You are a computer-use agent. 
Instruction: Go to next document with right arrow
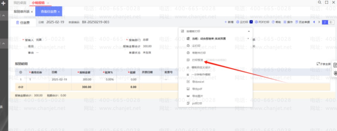pyautogui.click(x=319, y=22)
